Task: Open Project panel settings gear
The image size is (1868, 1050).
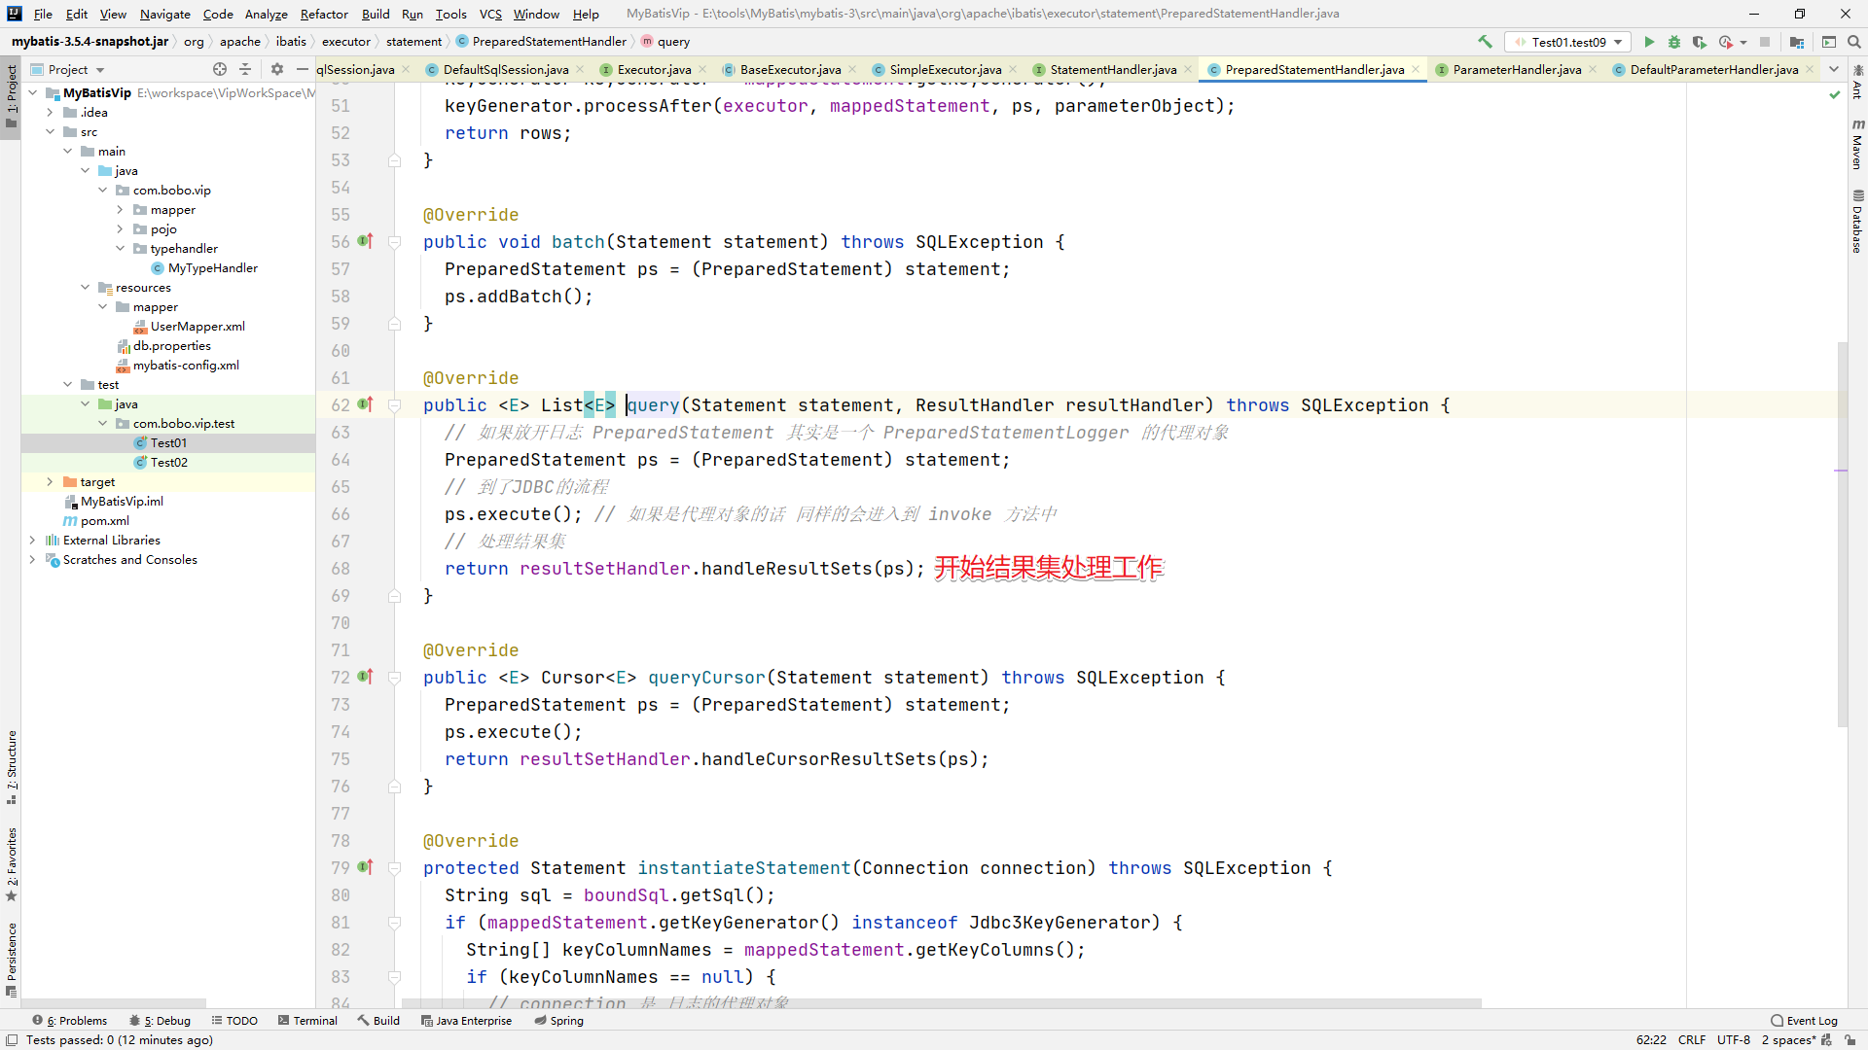Action: 277,69
